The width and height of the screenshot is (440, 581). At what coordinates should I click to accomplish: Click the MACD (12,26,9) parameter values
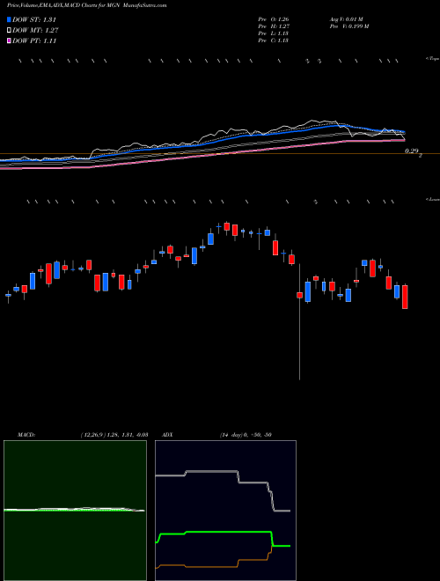tap(114, 435)
